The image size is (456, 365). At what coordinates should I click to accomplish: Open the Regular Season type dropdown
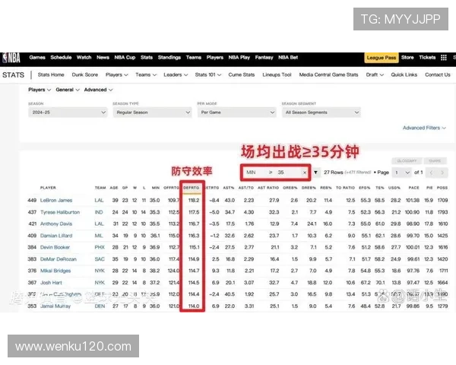[x=153, y=113]
